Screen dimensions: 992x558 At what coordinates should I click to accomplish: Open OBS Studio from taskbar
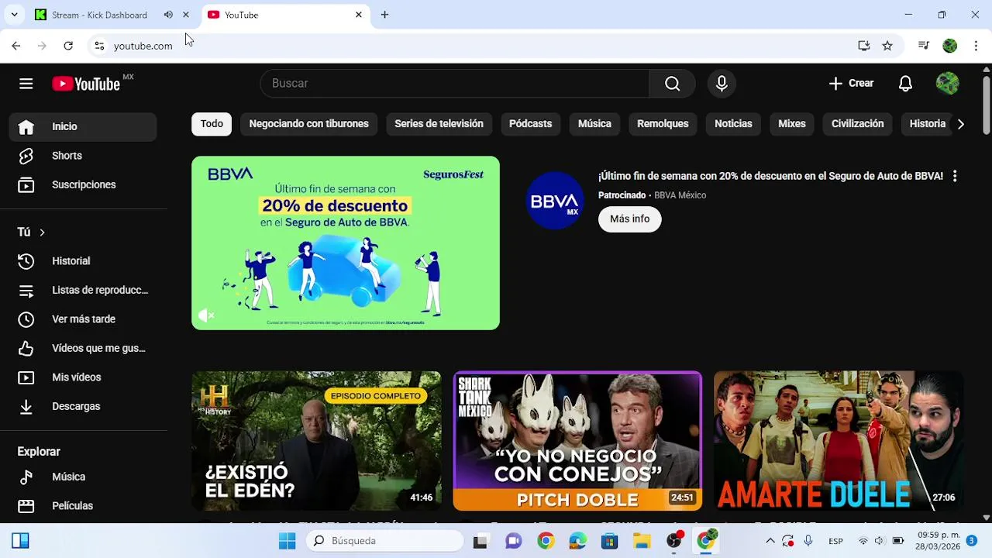(x=674, y=541)
